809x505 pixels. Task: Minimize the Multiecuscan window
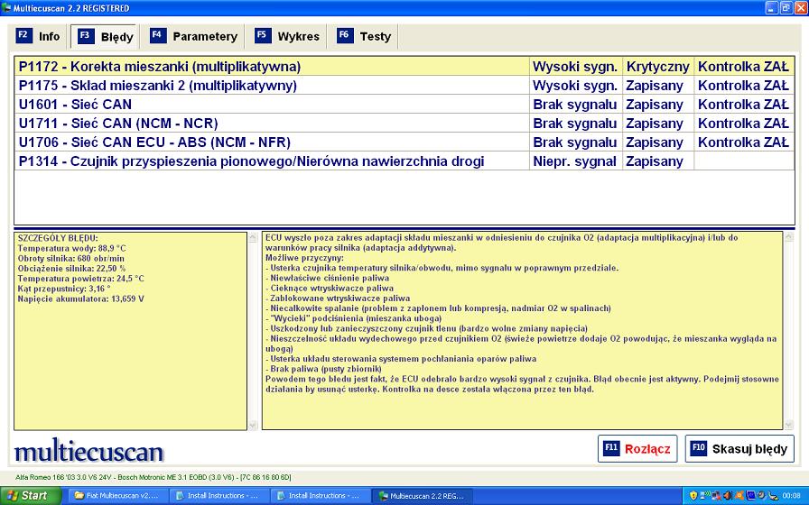pos(771,8)
